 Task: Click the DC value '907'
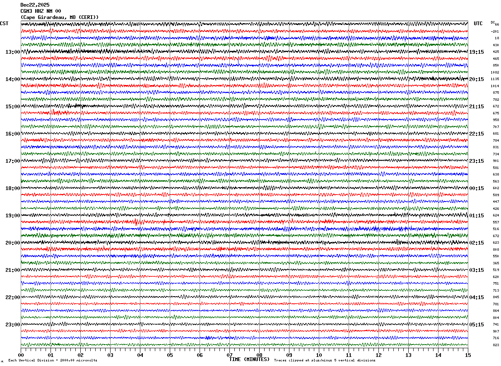coord(496,331)
